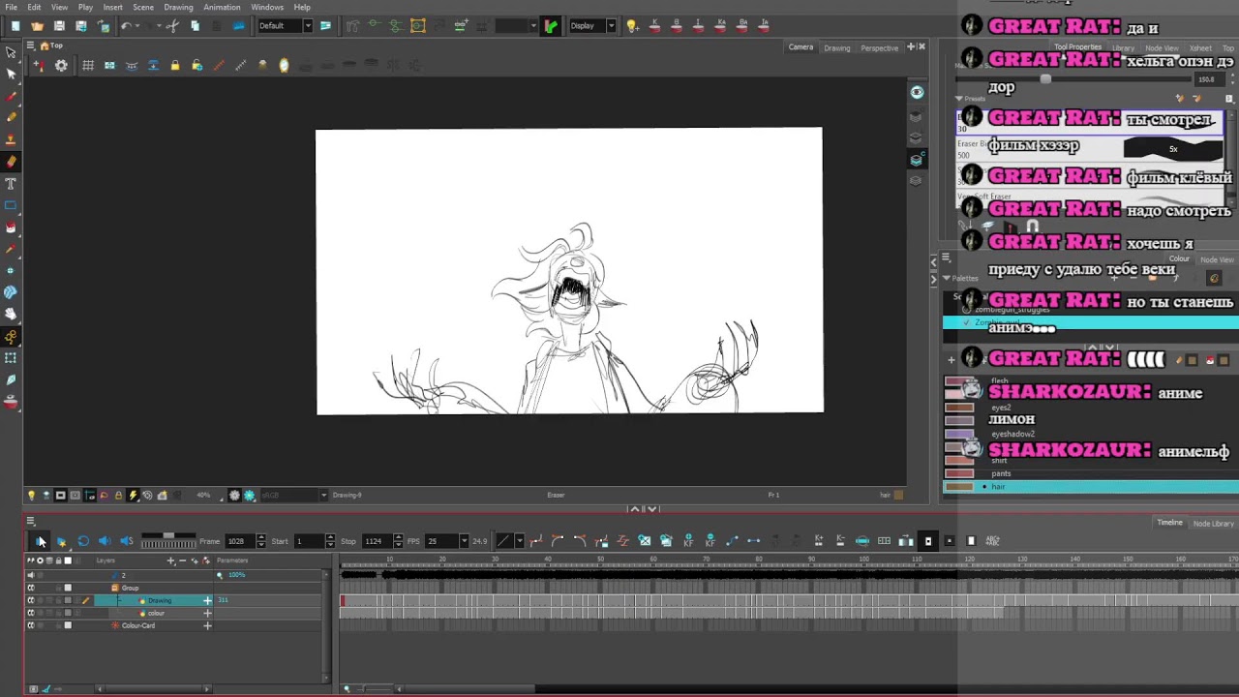Click the Save floppy disk icon

(x=59, y=26)
